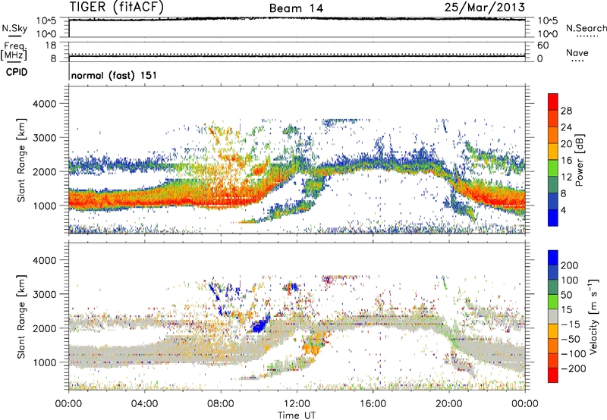Click the frequency trace panel line
This screenshot has height=420, width=607.
click(x=297, y=56)
